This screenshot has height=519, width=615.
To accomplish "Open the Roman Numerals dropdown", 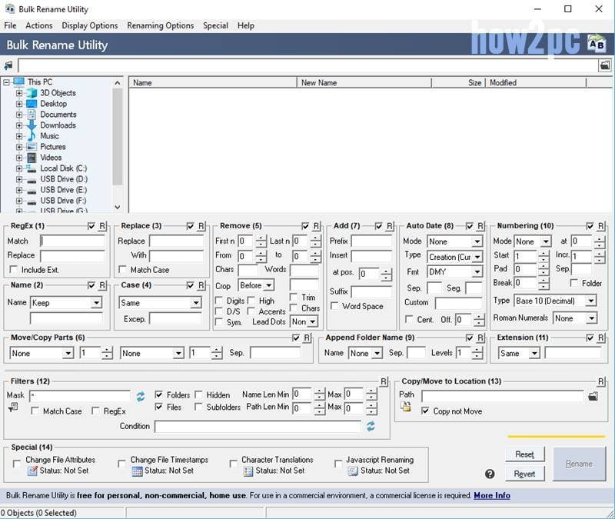I will click(575, 318).
